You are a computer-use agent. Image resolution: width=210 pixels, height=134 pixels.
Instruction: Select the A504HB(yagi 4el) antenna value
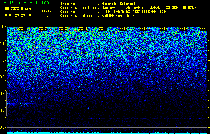point(118,16)
